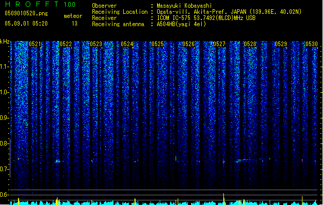Click the red meteor echo just after 0527
The height and width of the screenshot is (205, 323).
(x=224, y=162)
